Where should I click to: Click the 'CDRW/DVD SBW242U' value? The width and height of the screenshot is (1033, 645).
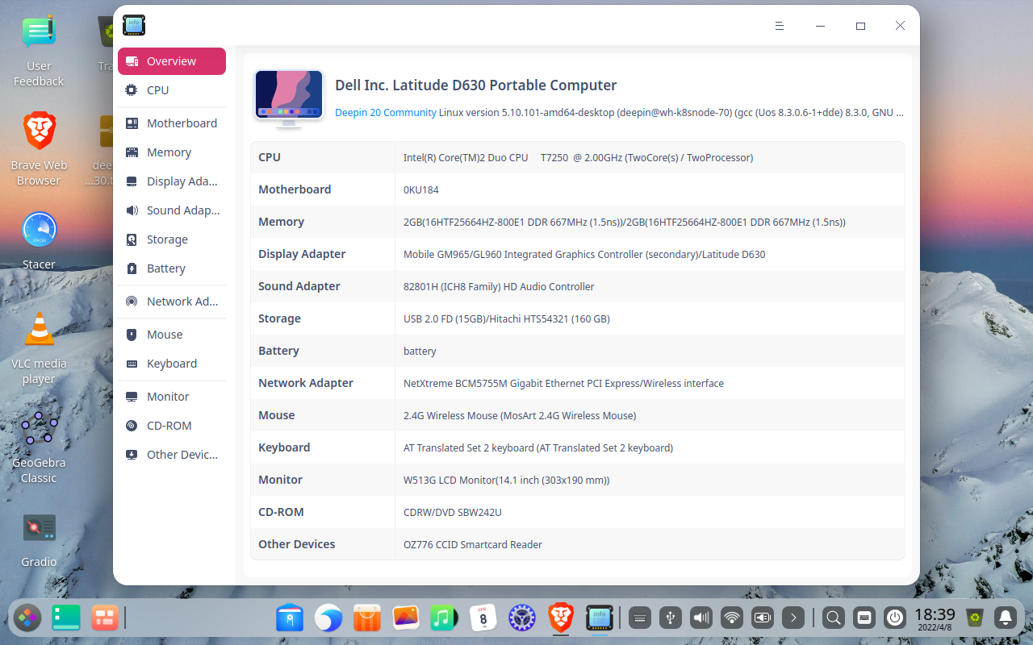coord(453,513)
